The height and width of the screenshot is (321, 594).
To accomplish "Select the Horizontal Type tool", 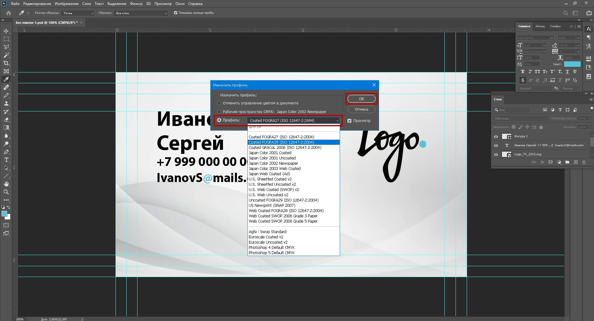I will (6, 160).
